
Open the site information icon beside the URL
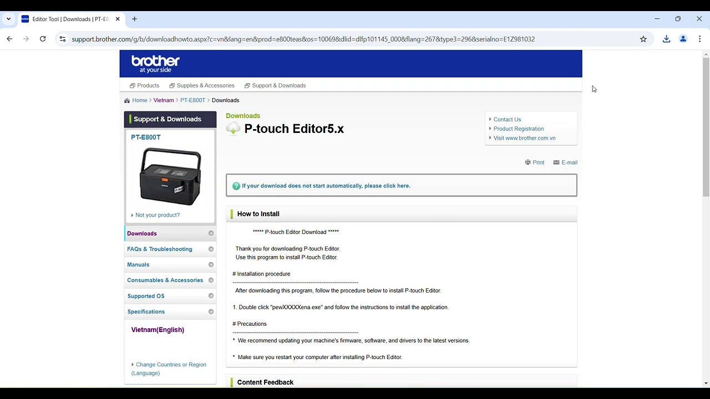pyautogui.click(x=62, y=39)
